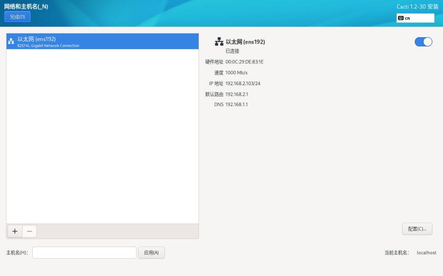Click hardware address 00:0C:29:DE:83:1E

(x=244, y=62)
